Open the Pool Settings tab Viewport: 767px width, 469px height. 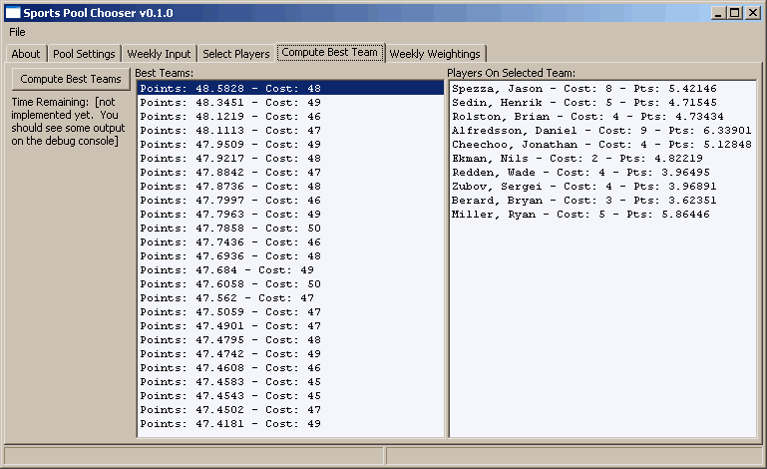coord(84,54)
